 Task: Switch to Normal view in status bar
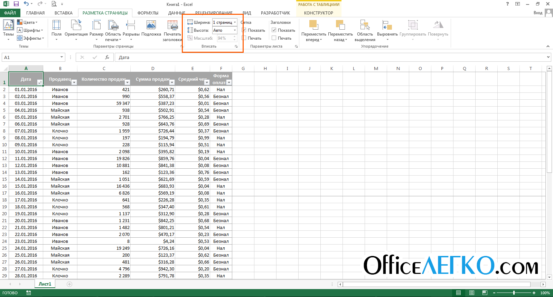pos(458,293)
